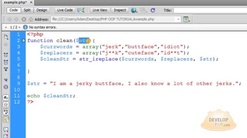This screenshot has height=138, width=247.
Task: Select the example.php document tab
Action: 15,2
